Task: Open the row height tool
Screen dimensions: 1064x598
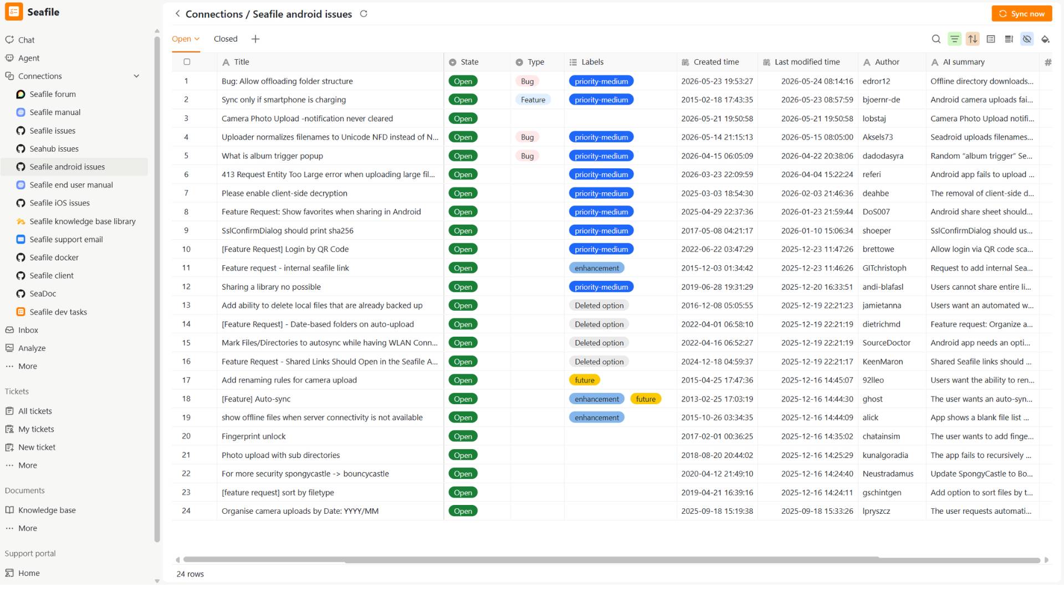Action: point(1009,39)
